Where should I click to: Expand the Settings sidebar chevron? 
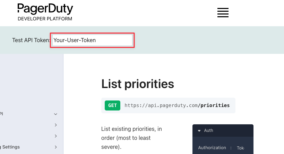[x=55, y=147]
